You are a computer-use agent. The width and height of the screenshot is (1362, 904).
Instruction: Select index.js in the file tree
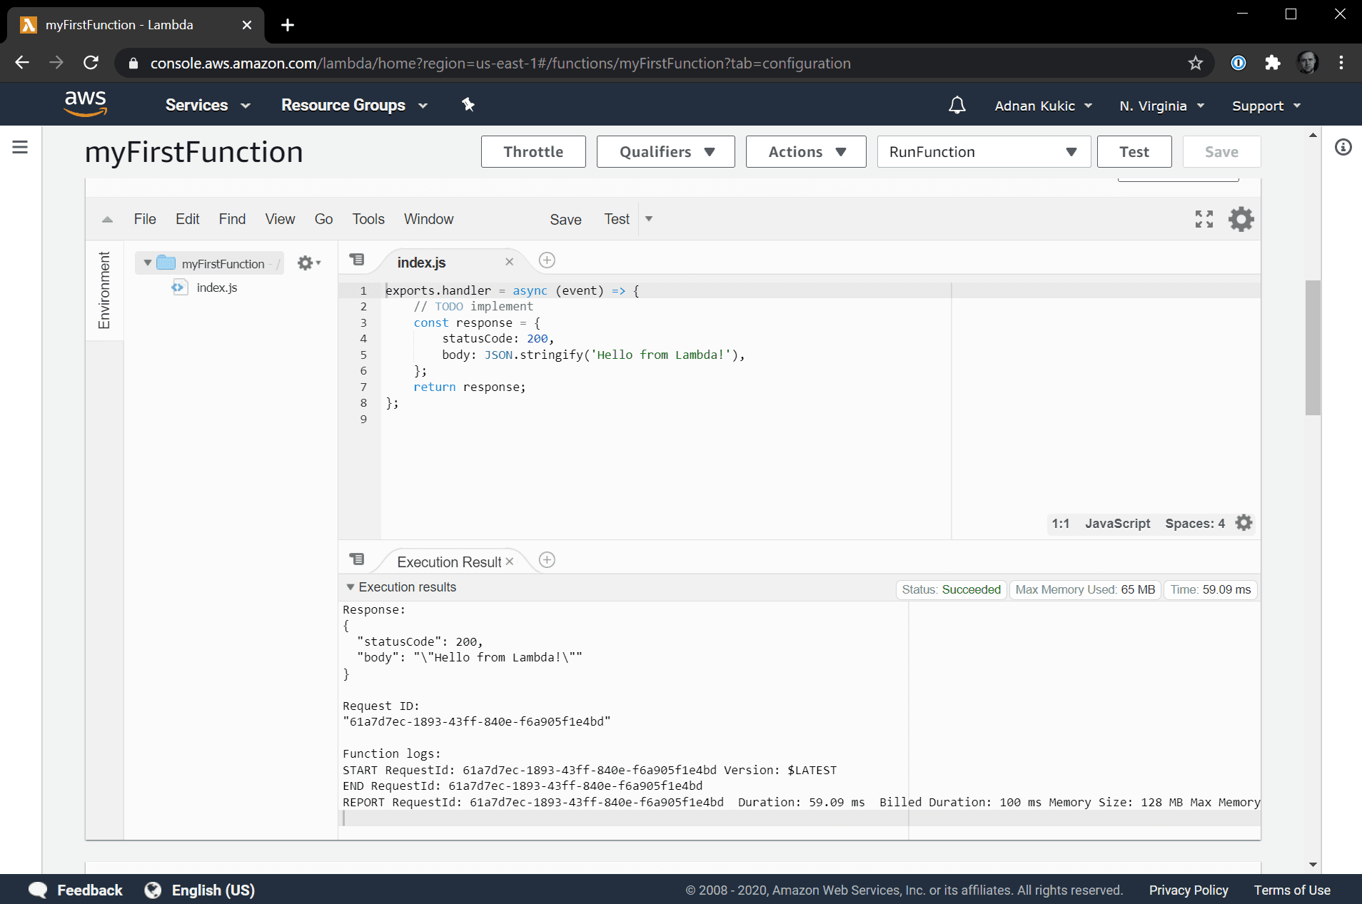(x=216, y=288)
